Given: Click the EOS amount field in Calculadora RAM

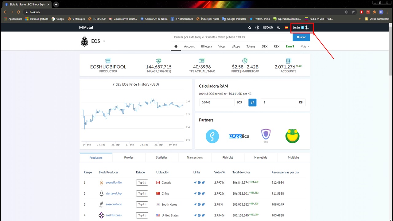Looking at the screenshot, I should point(217,103).
